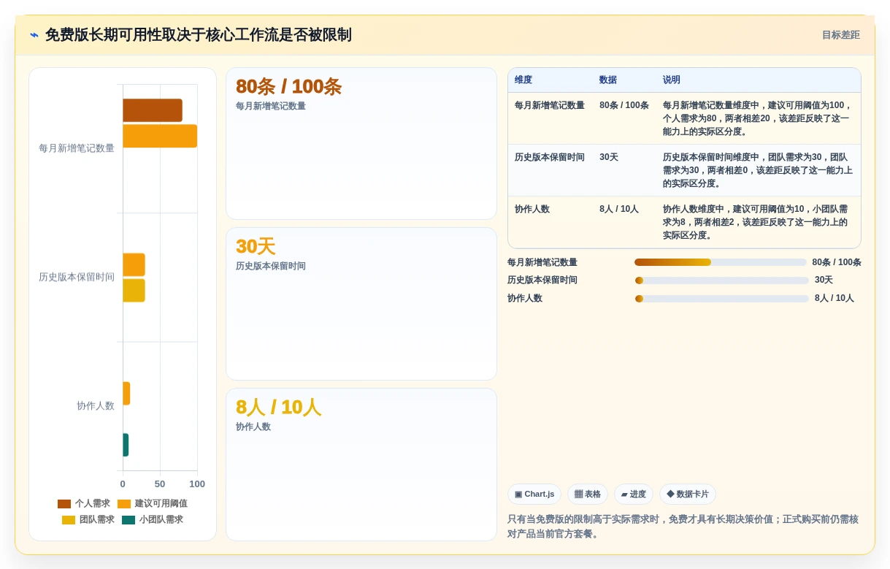
Task: Click the 协作人数 progress bar
Action: pos(722,299)
